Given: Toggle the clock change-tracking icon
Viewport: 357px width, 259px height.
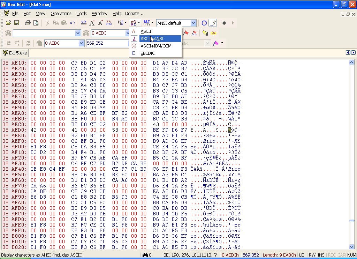Looking at the screenshot, I should pyautogui.click(x=204, y=23).
